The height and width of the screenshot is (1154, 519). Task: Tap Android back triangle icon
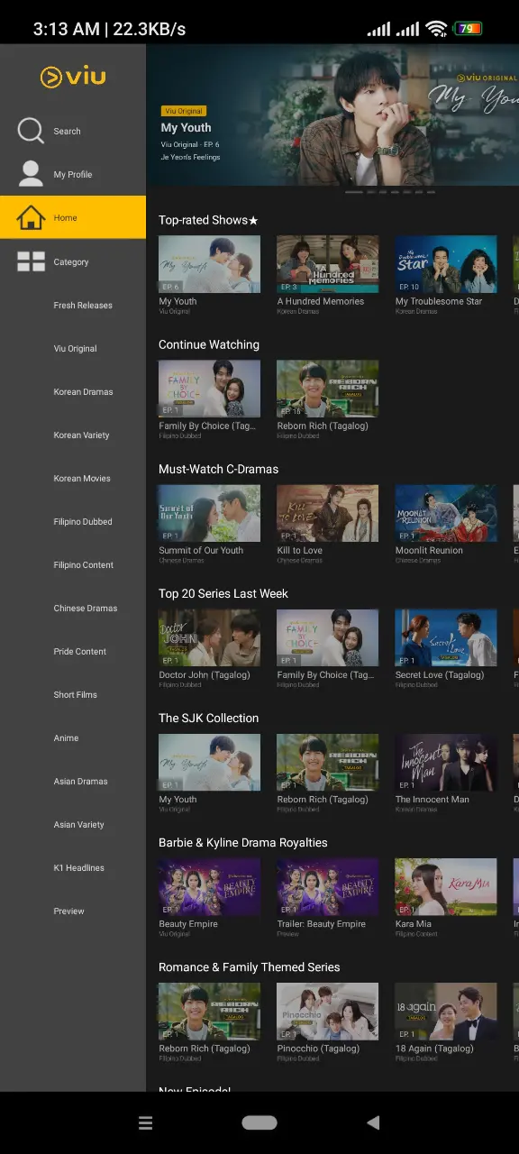pyautogui.click(x=373, y=1122)
